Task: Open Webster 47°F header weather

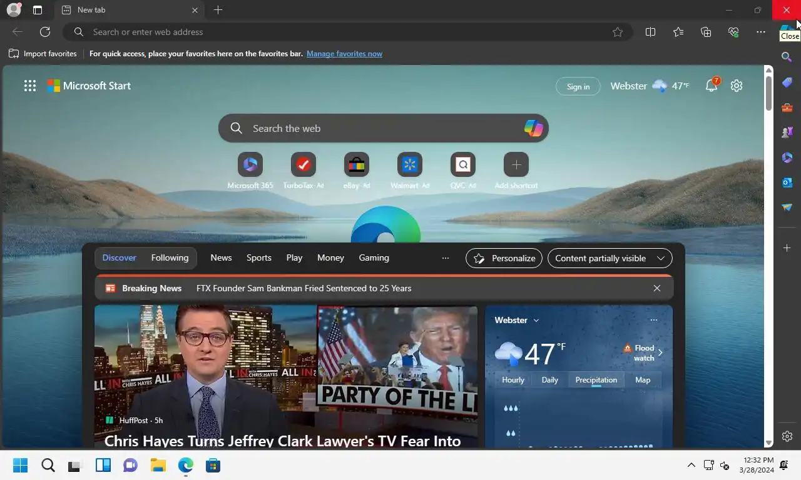Action: 650,86
